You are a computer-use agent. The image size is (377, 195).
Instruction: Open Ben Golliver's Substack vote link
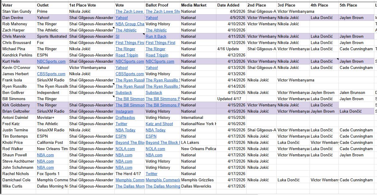click(x=124, y=93)
